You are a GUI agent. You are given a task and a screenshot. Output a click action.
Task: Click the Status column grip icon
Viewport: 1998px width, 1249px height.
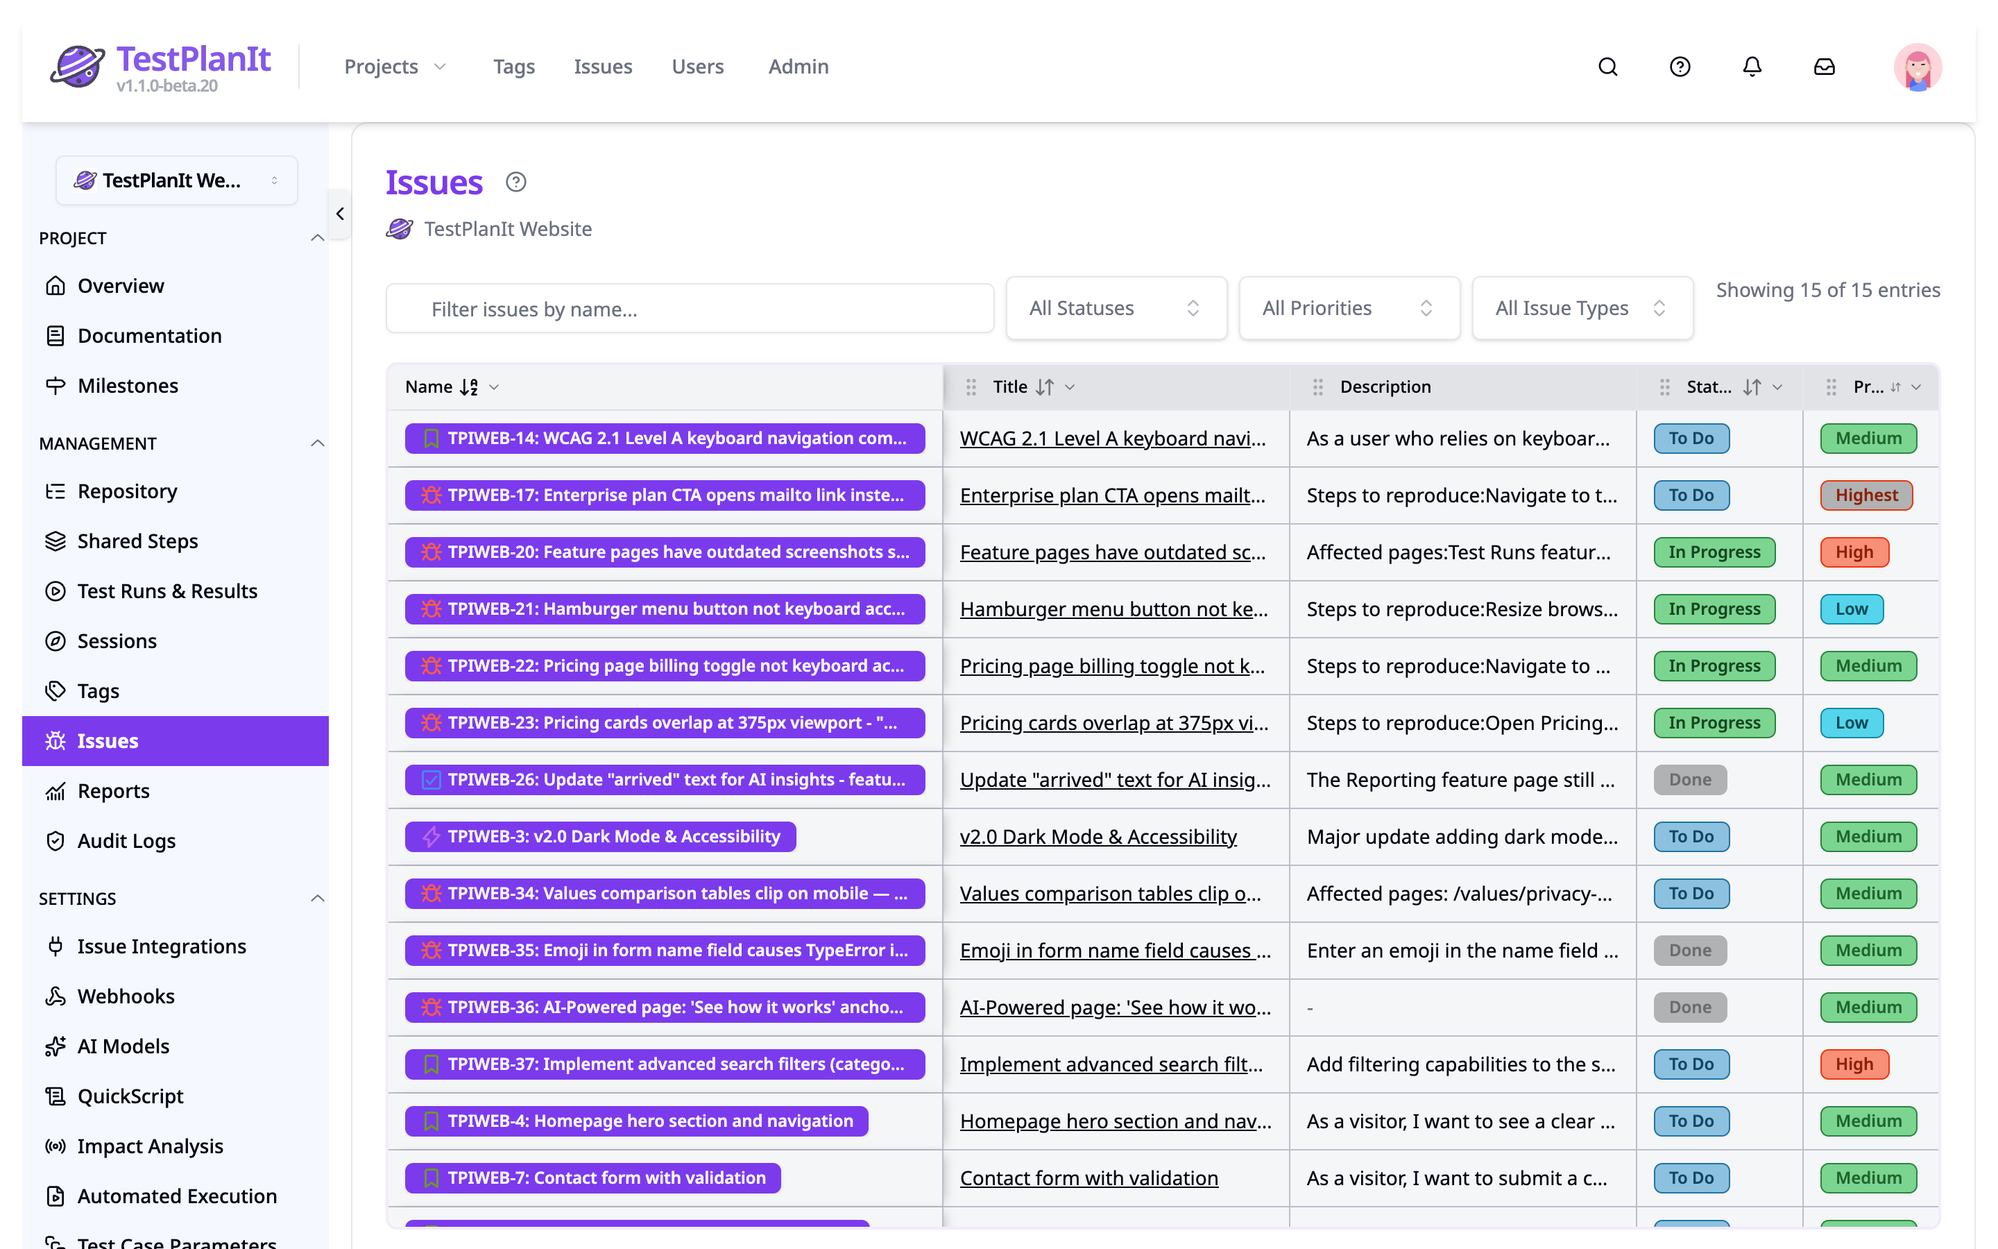pos(1664,386)
